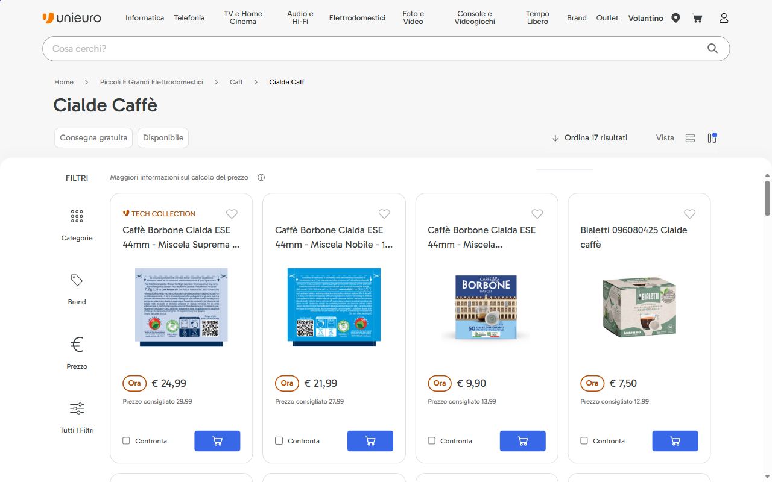Screen dimensions: 772x482
Task: Add Miscela Suprema to wishlist
Action: point(232,214)
